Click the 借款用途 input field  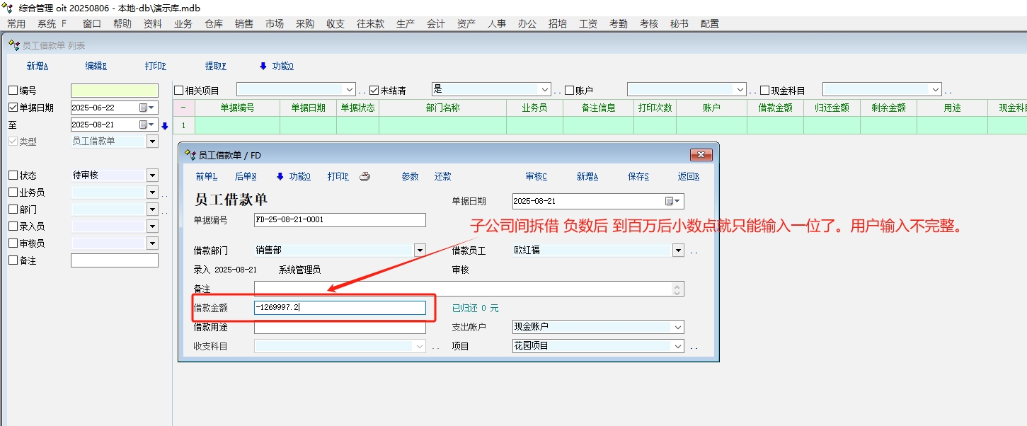click(340, 327)
